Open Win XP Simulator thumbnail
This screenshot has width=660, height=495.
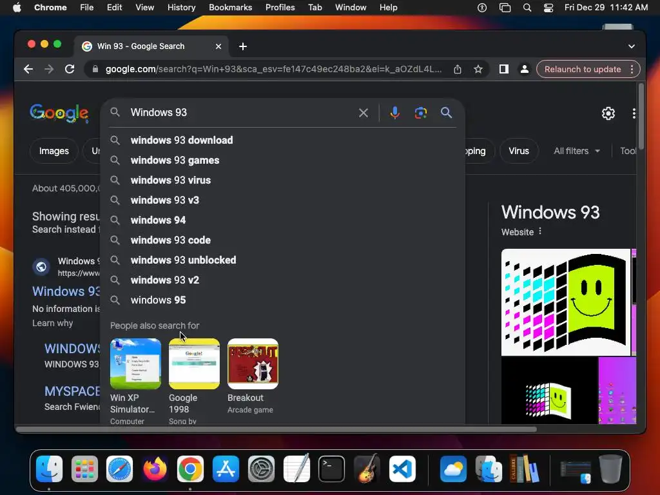tap(135, 364)
